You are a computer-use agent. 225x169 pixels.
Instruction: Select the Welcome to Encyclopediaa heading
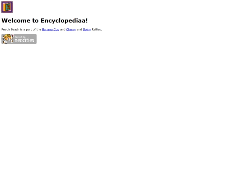click(45, 20)
